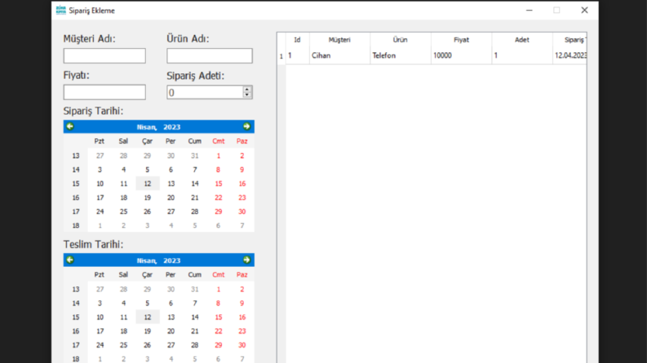The height and width of the screenshot is (363, 647).
Task: Go to next month in Sipariş Tarihi calendar
Action: (x=246, y=126)
